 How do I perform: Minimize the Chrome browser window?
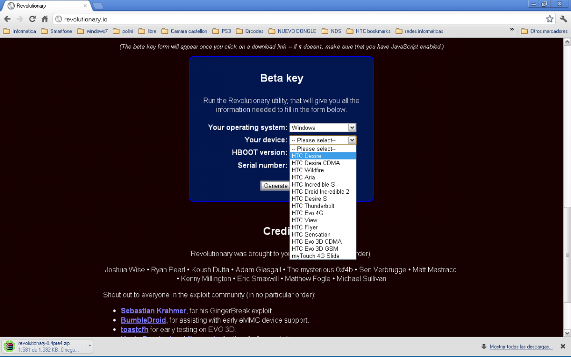(x=534, y=4)
